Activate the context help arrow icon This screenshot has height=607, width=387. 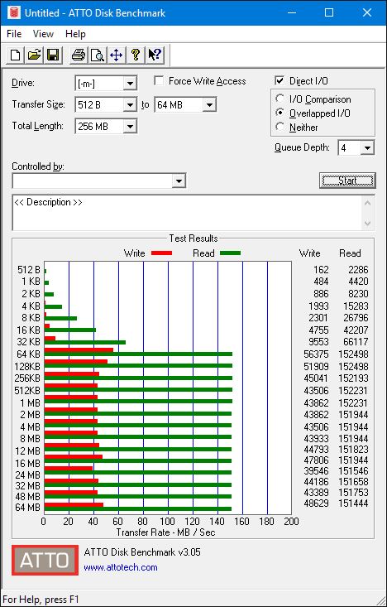coord(155,55)
